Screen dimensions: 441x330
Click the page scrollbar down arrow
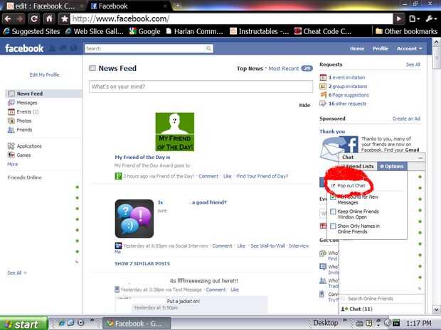point(436,309)
